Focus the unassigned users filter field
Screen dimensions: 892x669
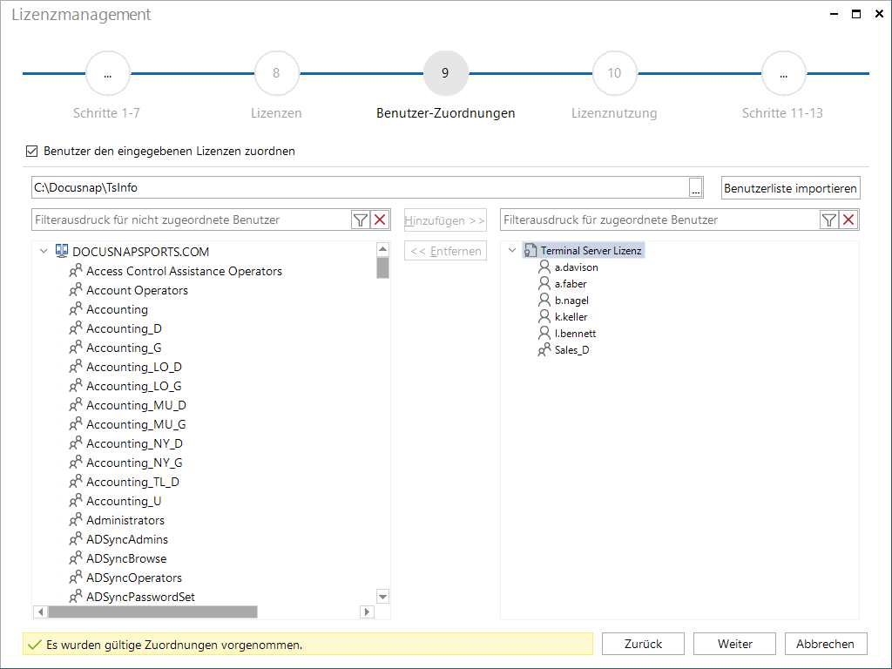coord(191,220)
